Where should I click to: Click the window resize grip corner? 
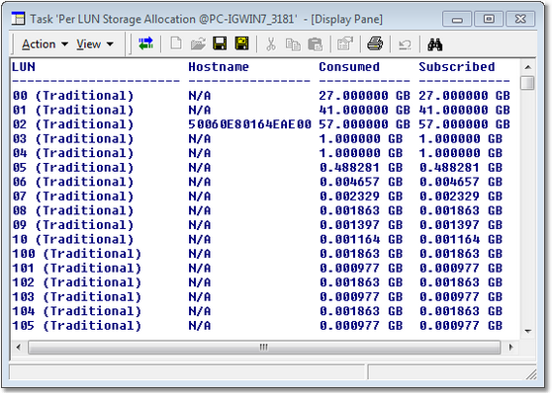coord(531,374)
